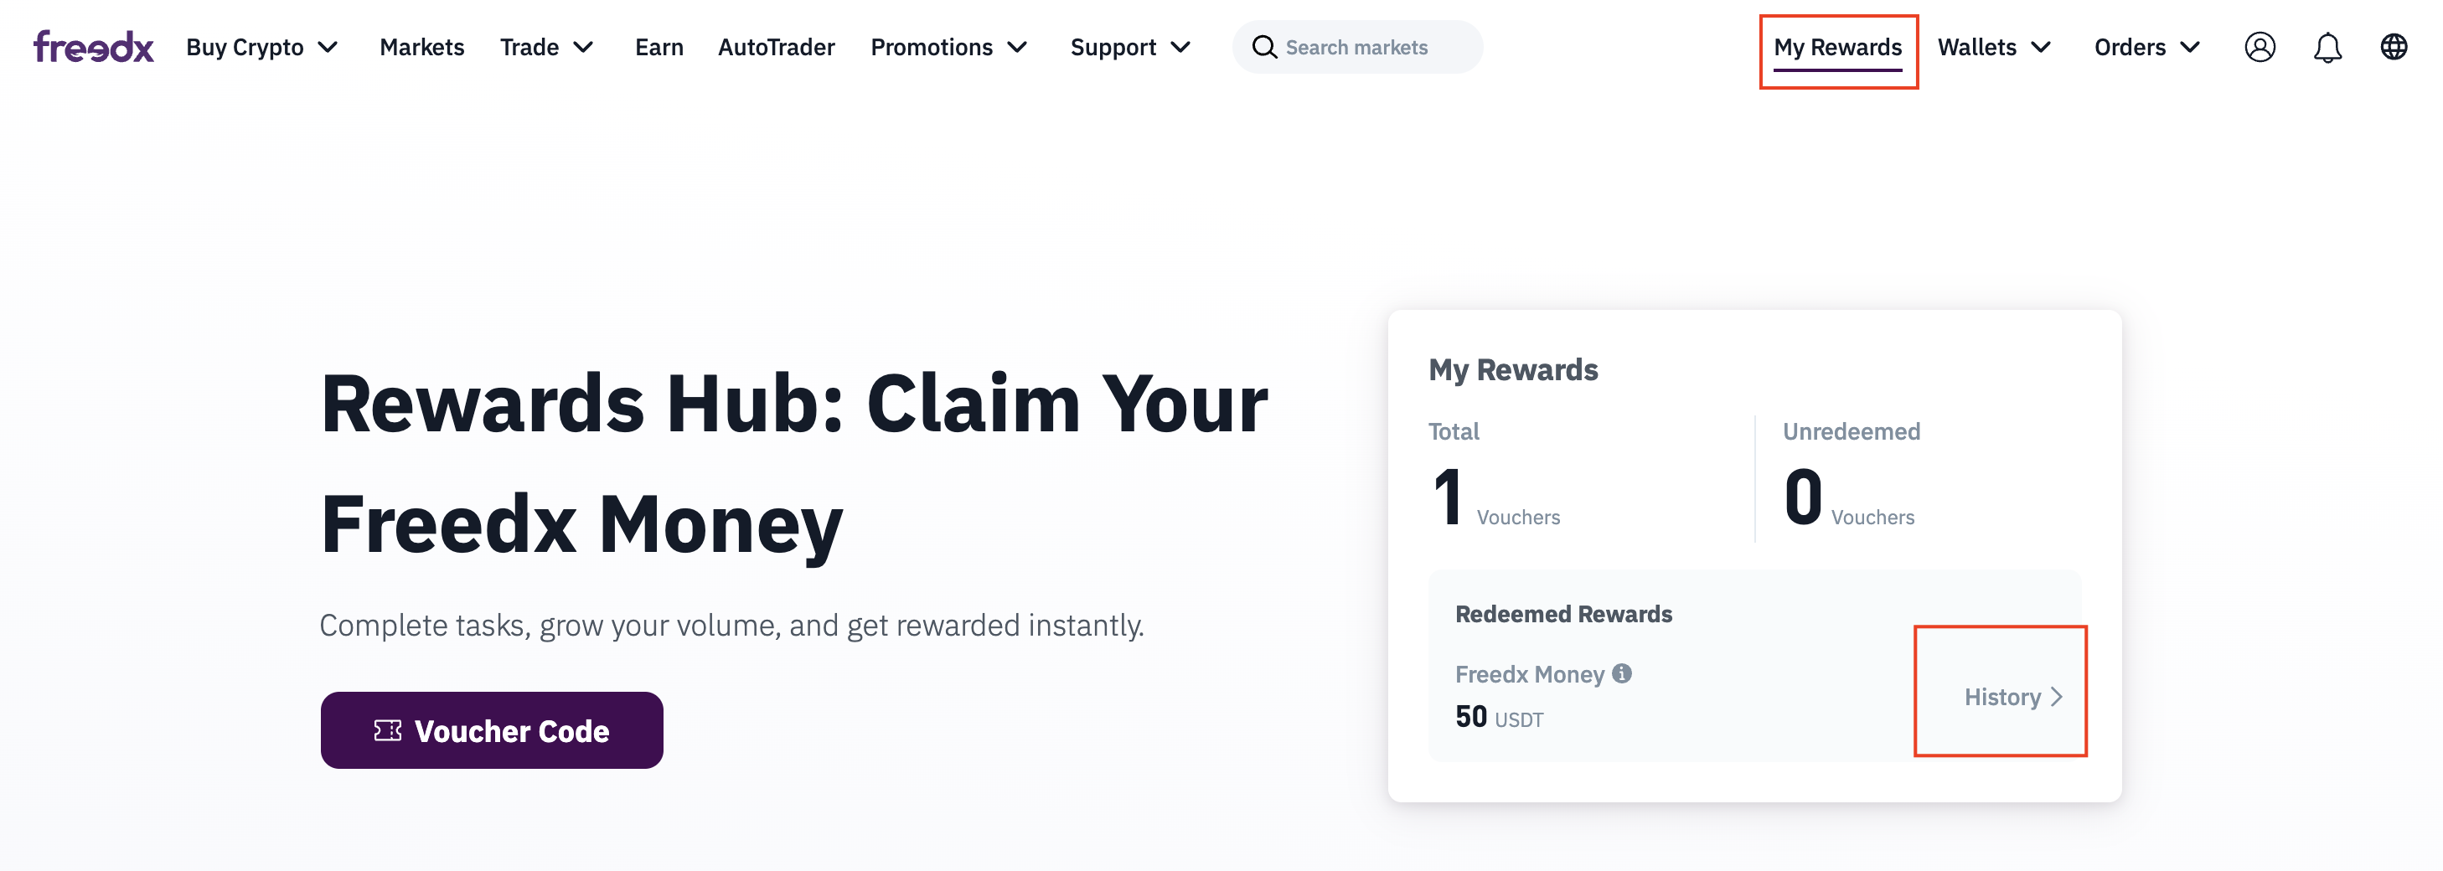Viewport: 2443px width, 871px height.
Task: Click the language globe icon
Action: pos(2393,46)
